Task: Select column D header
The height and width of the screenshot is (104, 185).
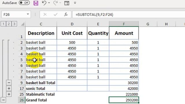Action: pos(72,24)
